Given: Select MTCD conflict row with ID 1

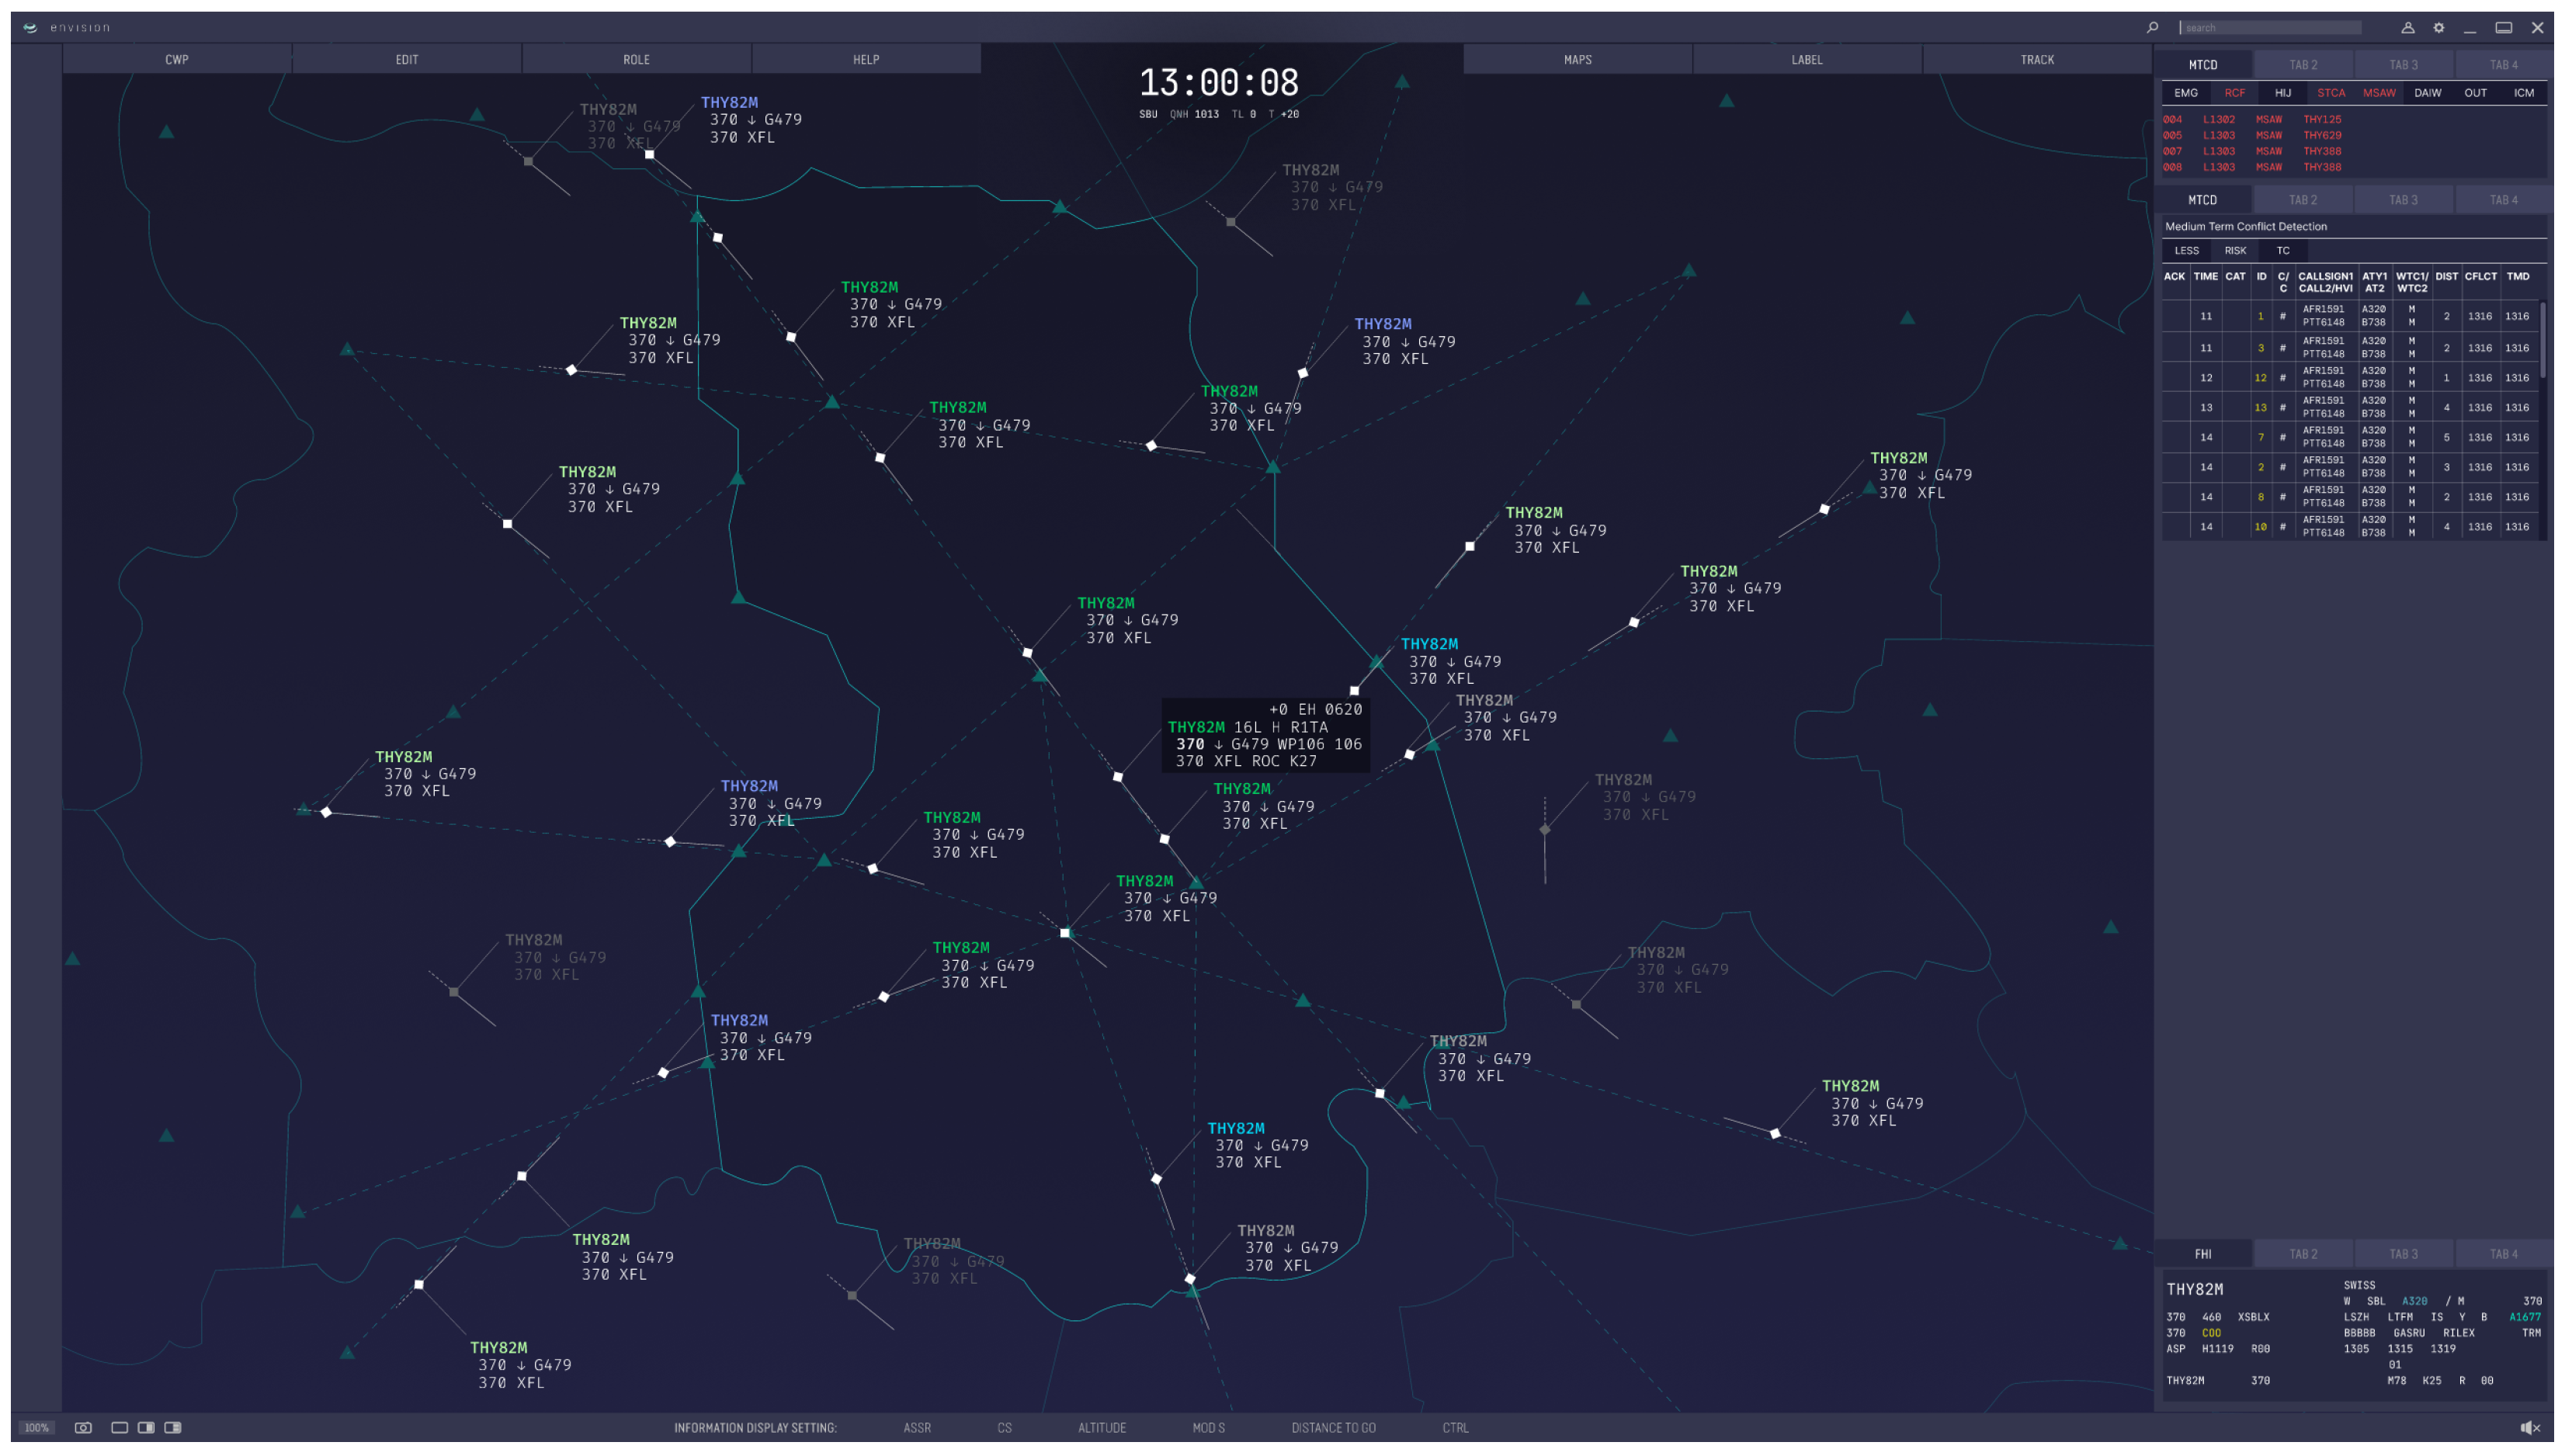Looking at the screenshot, I should [2350, 316].
